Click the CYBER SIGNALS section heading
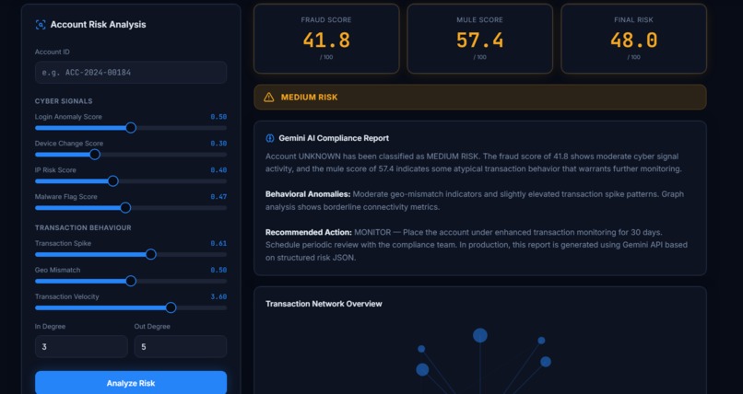The width and height of the screenshot is (743, 394). [x=64, y=101]
